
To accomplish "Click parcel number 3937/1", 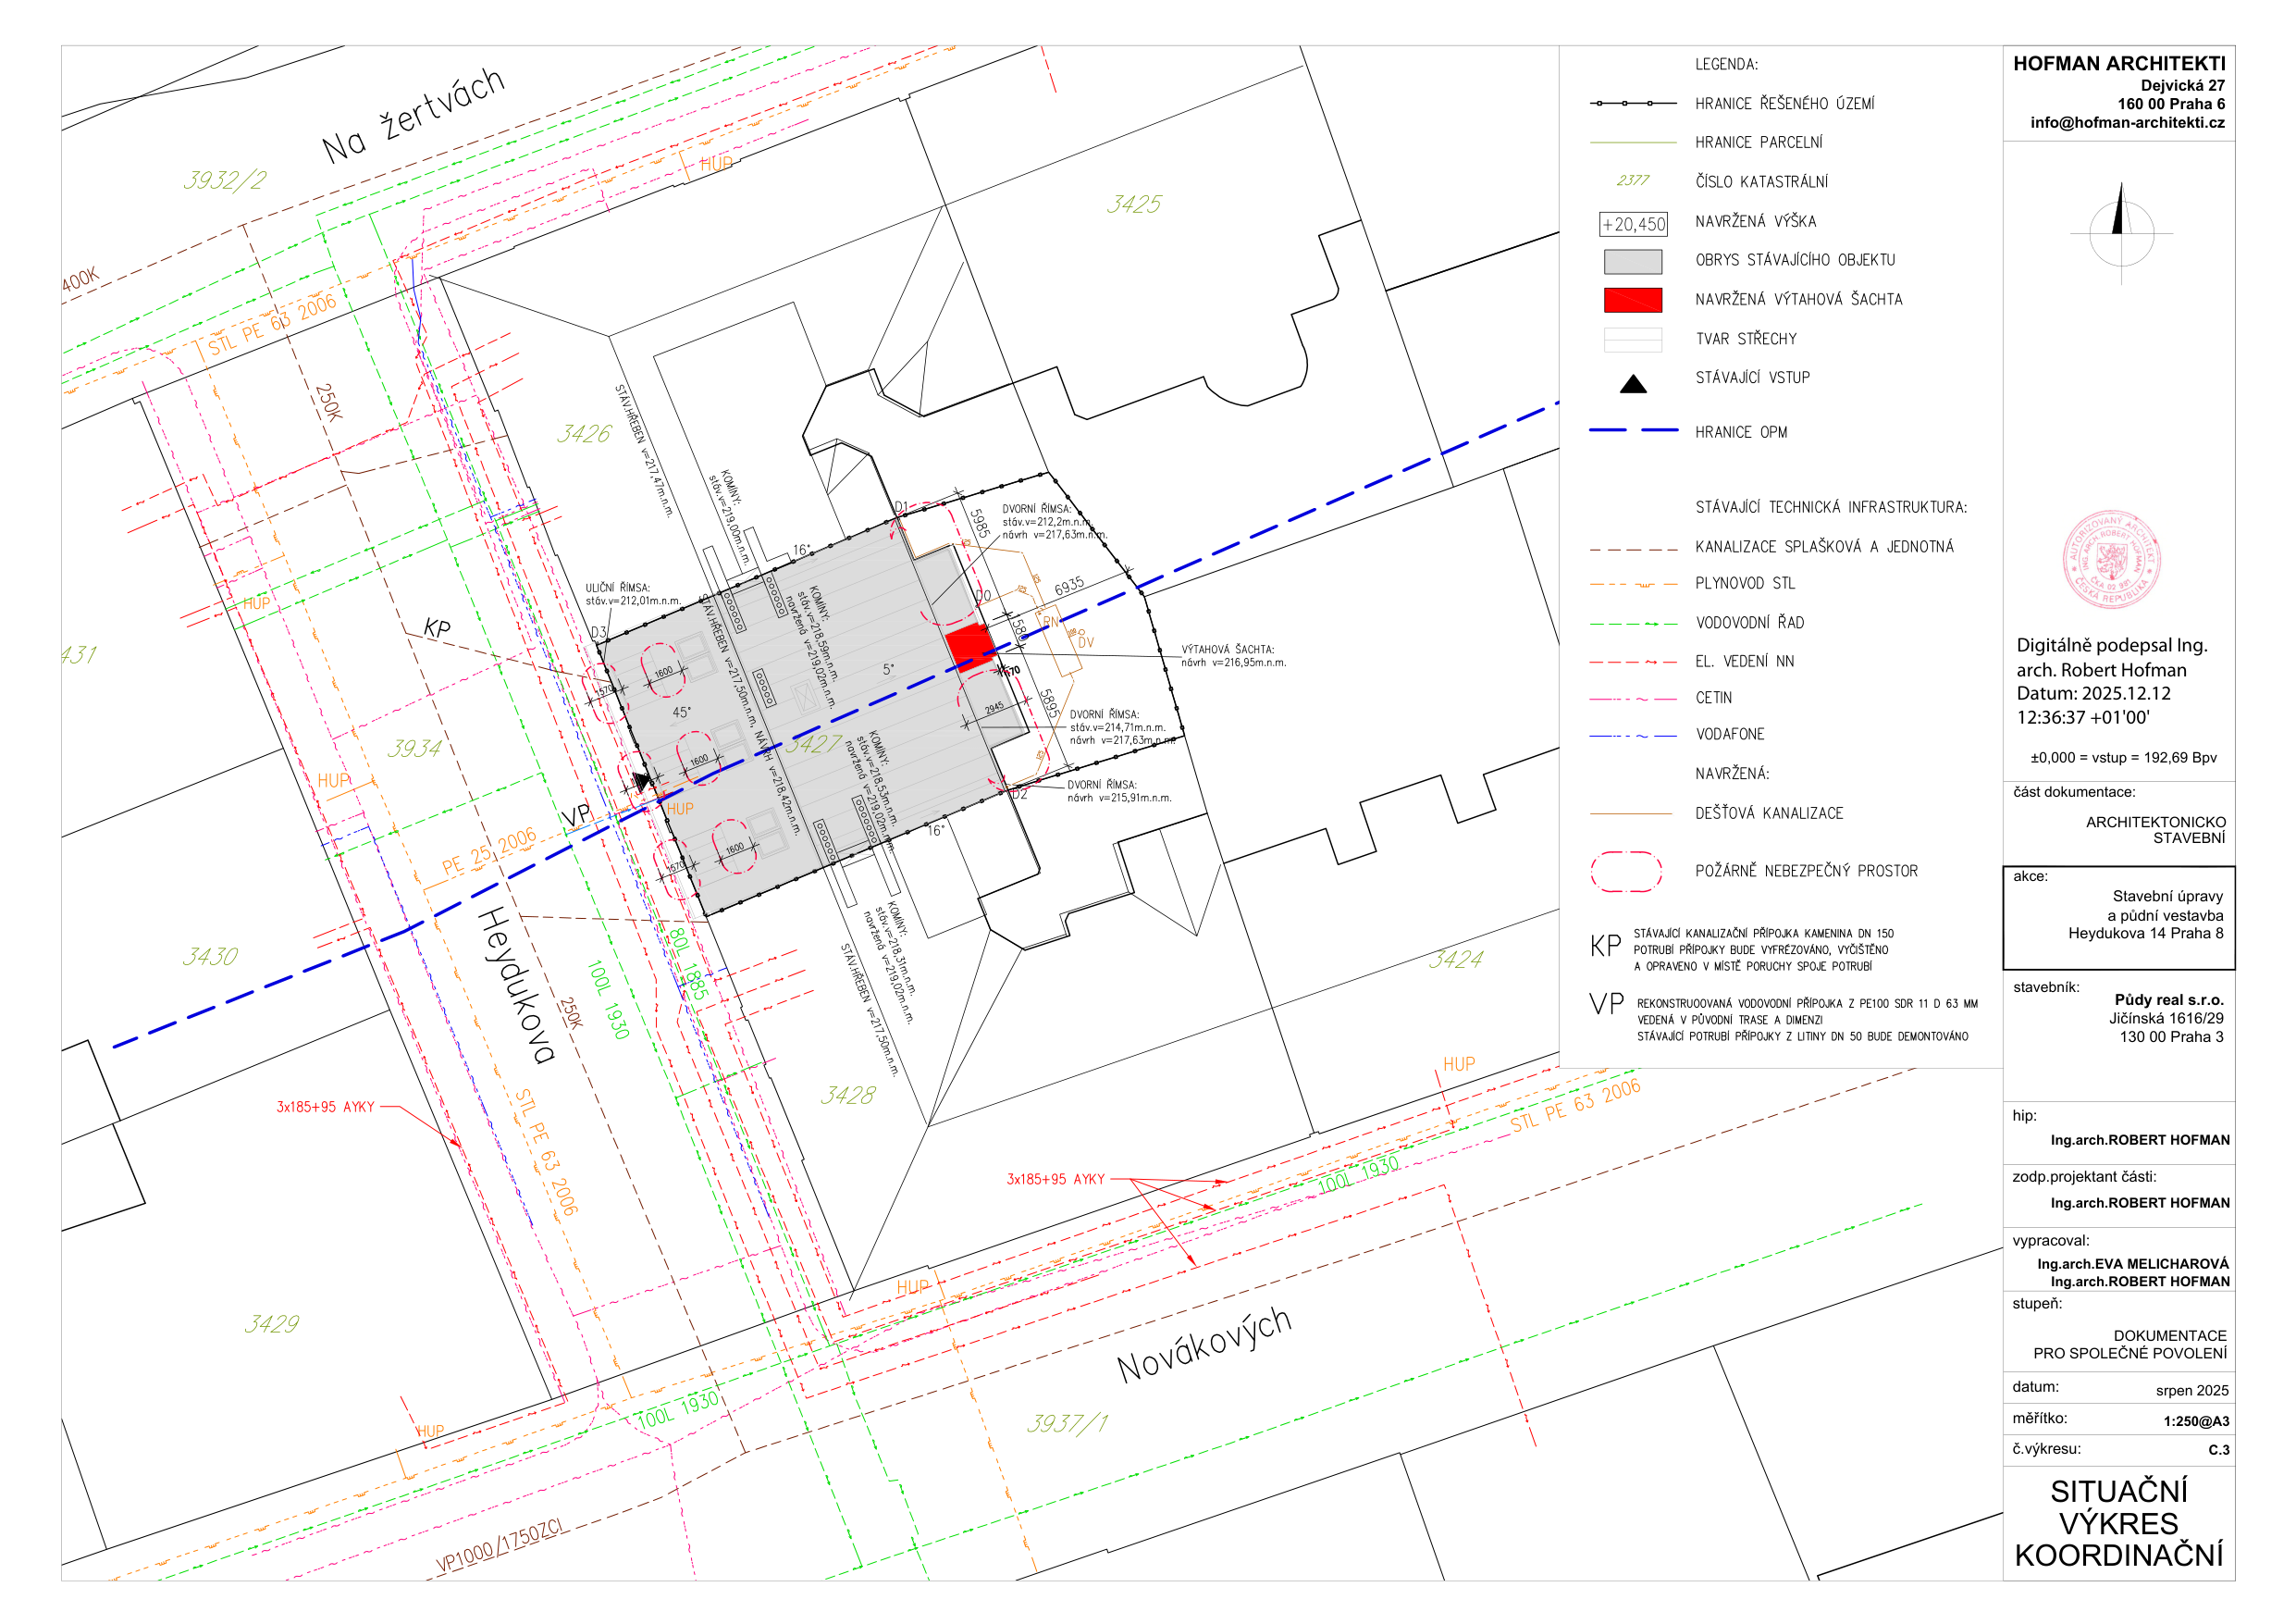I will [x=1067, y=1423].
